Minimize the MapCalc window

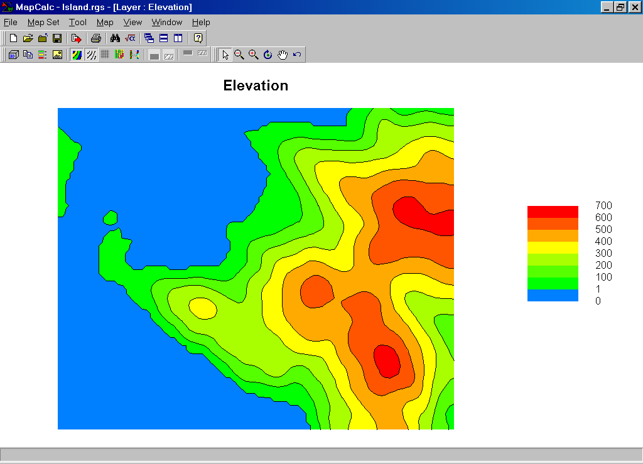click(607, 7)
